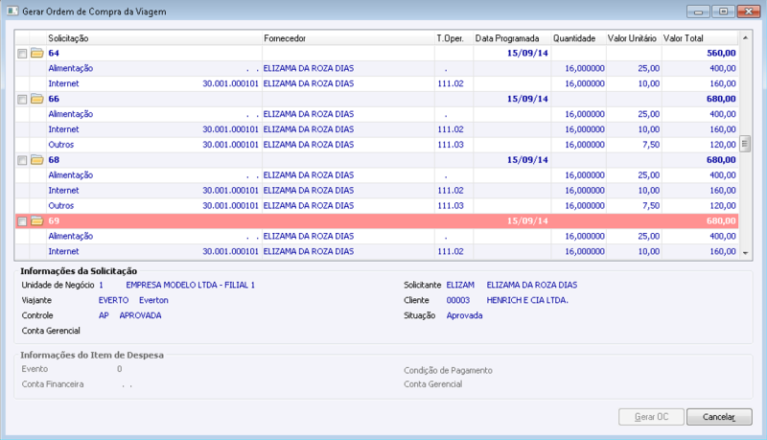This screenshot has width=767, height=440.
Task: Click the Controle value APROVADA
Action: pos(140,315)
